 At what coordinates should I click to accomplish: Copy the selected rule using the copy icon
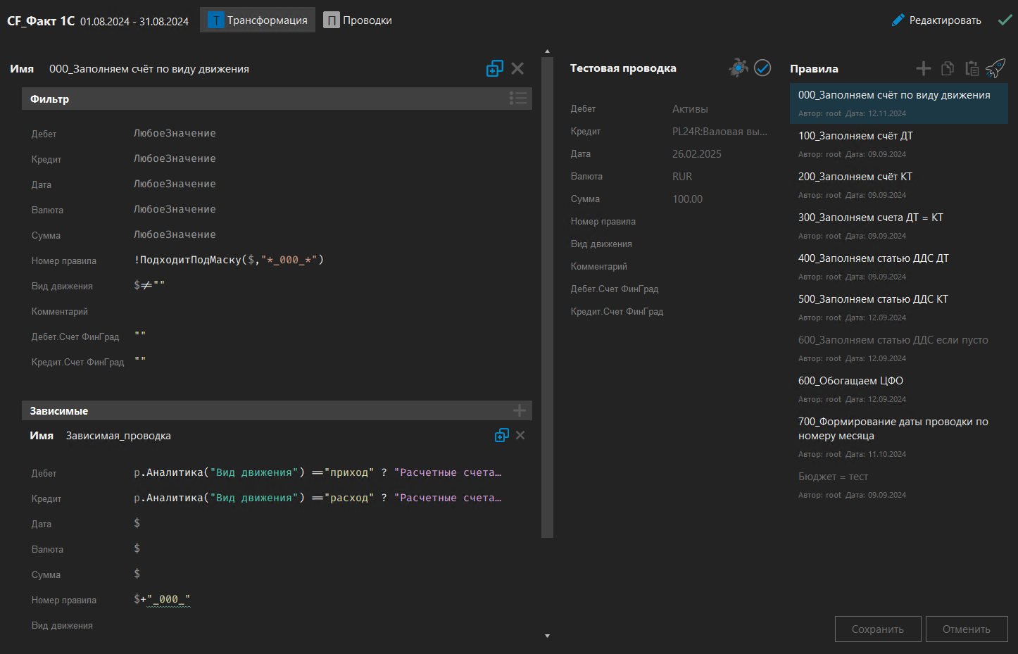[x=947, y=68]
